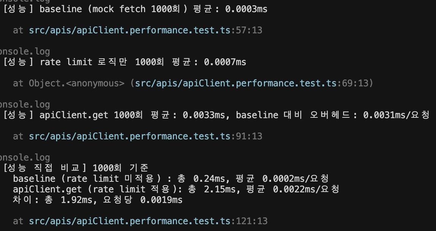Click the 0.0003ms average value

click(x=246, y=9)
